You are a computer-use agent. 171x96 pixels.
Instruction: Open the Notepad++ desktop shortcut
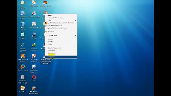tap(34, 2)
